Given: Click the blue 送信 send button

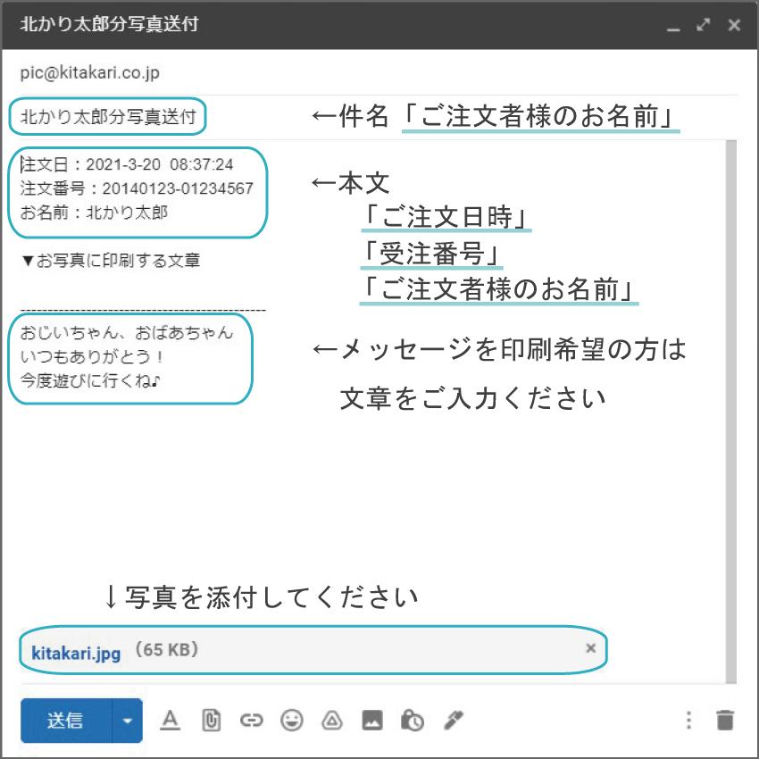Looking at the screenshot, I should [66, 720].
